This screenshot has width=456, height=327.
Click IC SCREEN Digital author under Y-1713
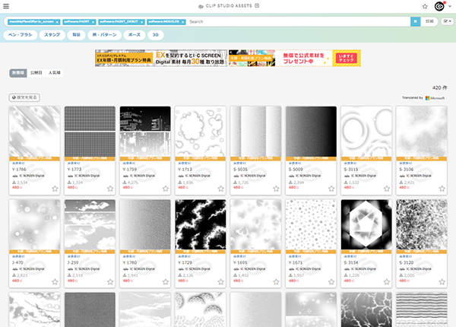198,176
